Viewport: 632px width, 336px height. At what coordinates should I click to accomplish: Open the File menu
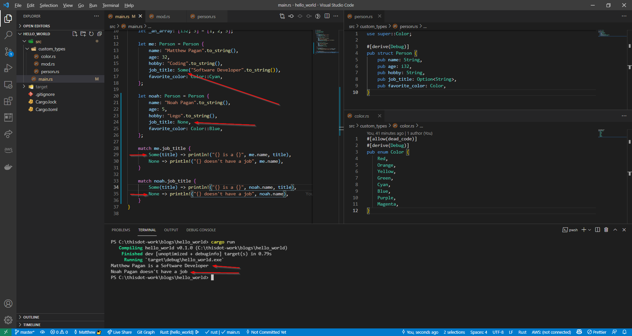(18, 5)
